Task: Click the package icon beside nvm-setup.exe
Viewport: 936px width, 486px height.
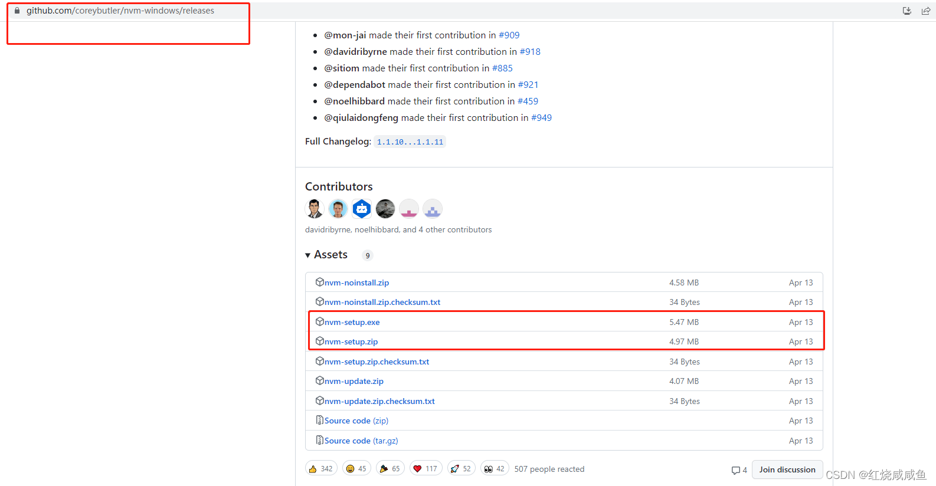Action: [320, 321]
